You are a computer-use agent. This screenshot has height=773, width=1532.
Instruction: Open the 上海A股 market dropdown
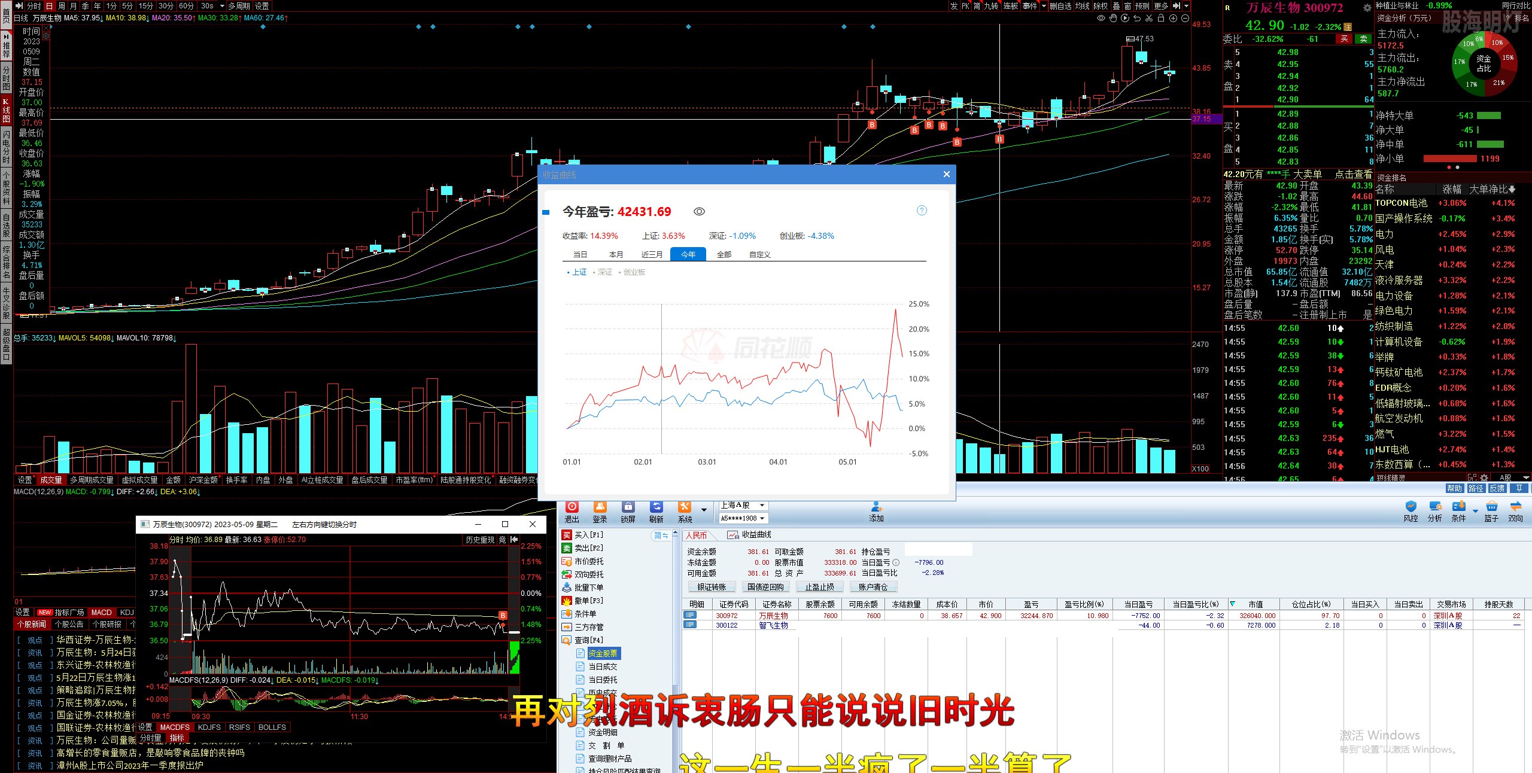[x=743, y=506]
